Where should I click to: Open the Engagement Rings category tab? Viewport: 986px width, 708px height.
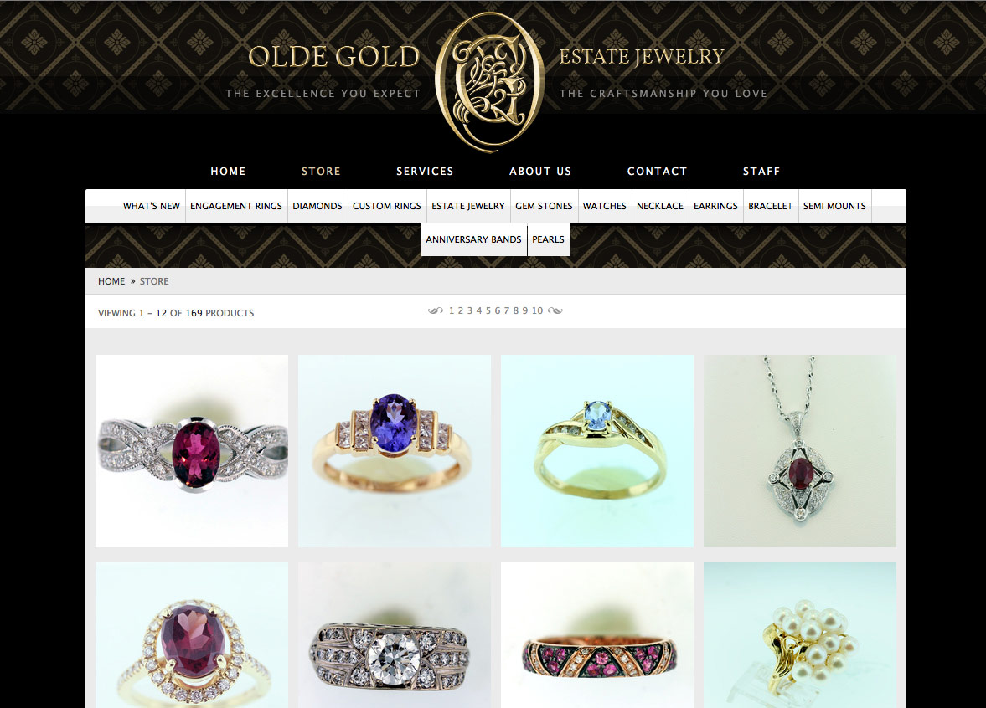[235, 205]
